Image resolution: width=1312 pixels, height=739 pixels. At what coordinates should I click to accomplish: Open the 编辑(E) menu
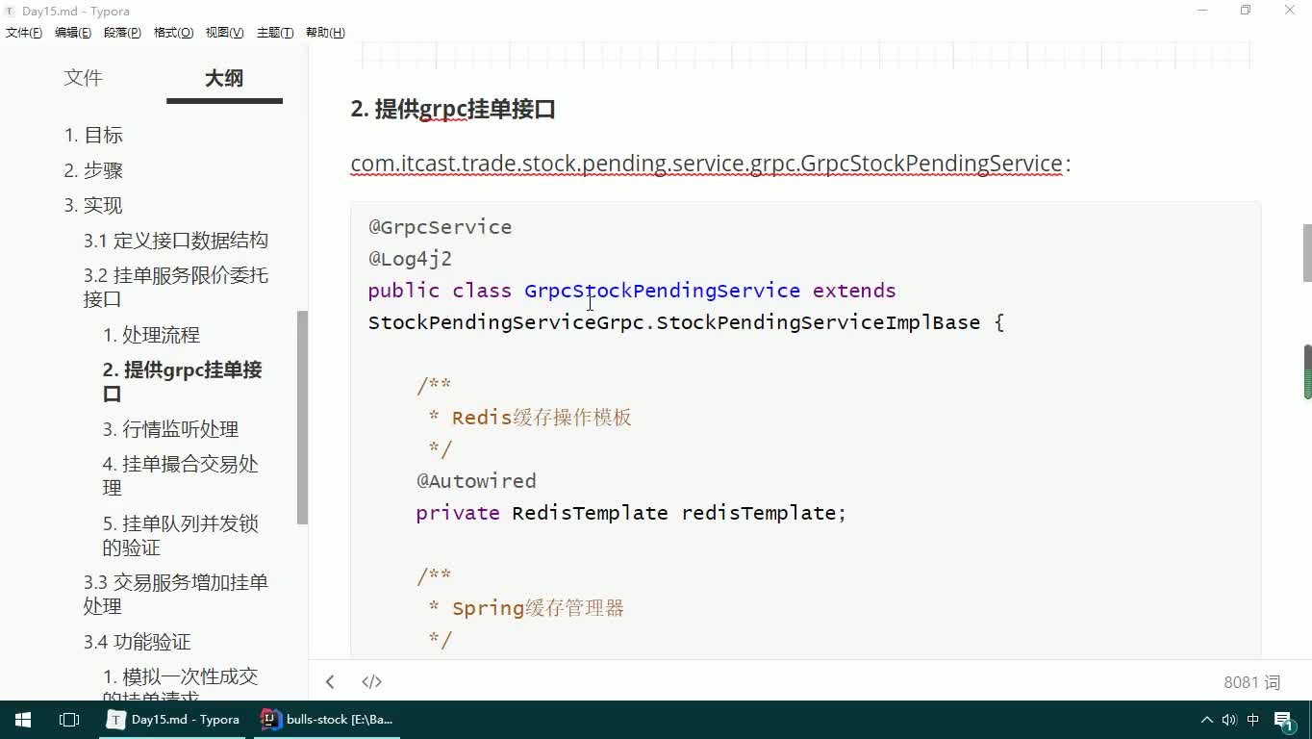(x=73, y=33)
